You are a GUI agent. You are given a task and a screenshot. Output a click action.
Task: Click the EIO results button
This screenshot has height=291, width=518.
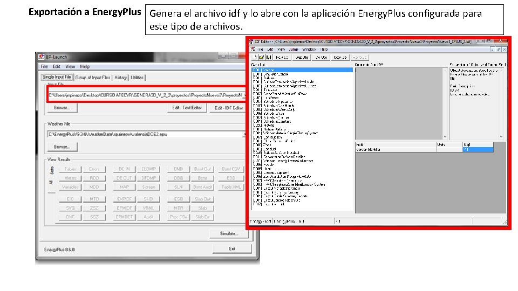tap(70, 199)
